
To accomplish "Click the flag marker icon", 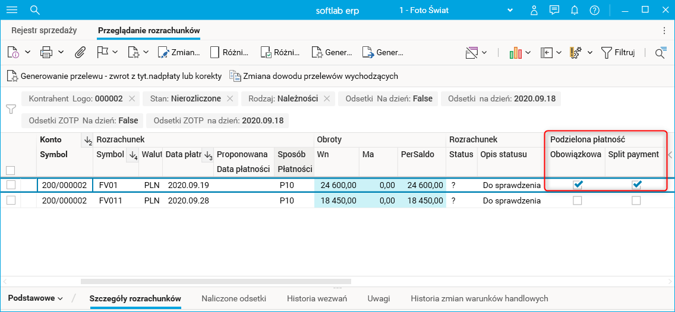I will (x=102, y=52).
